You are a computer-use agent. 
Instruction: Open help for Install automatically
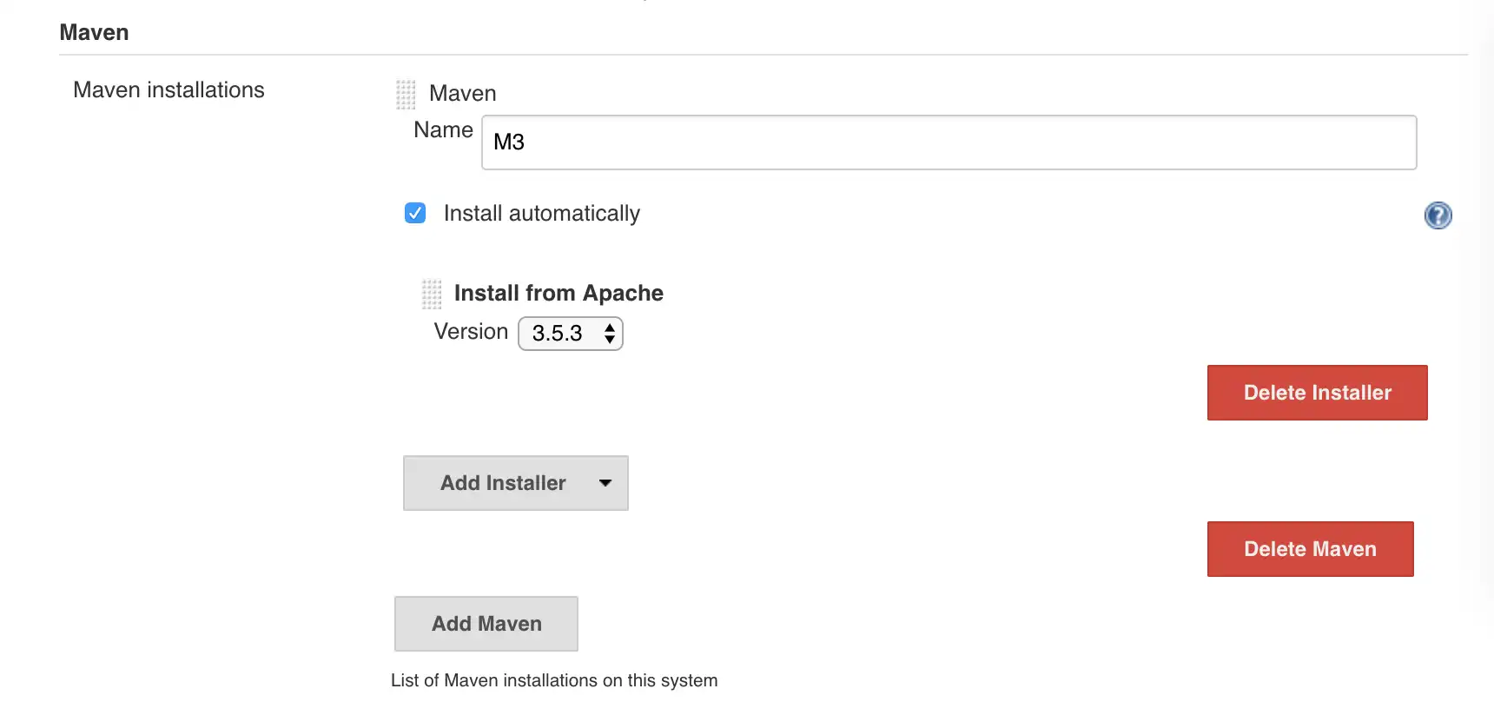tap(1438, 215)
